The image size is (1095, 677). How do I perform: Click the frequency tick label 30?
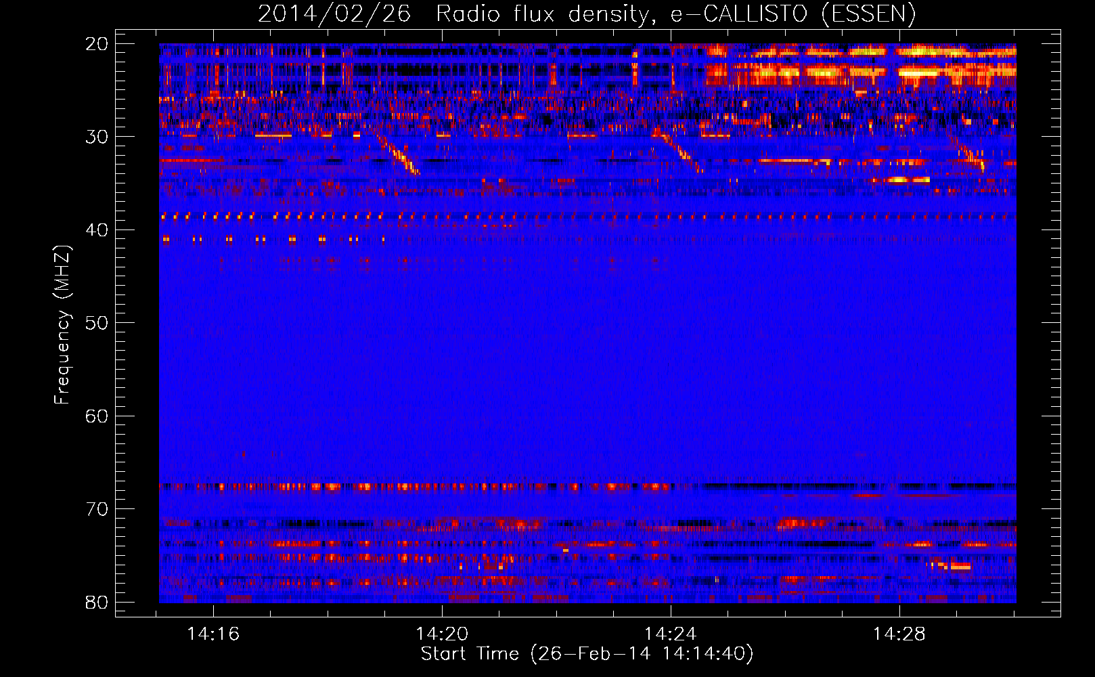point(97,137)
